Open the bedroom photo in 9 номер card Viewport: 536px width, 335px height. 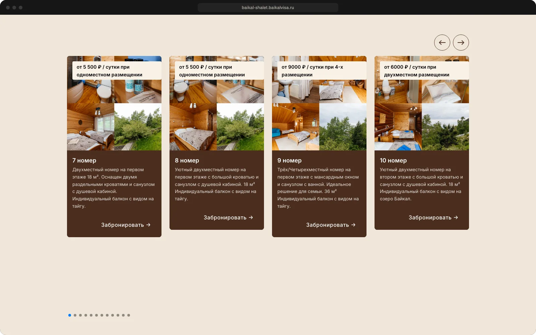(x=295, y=127)
